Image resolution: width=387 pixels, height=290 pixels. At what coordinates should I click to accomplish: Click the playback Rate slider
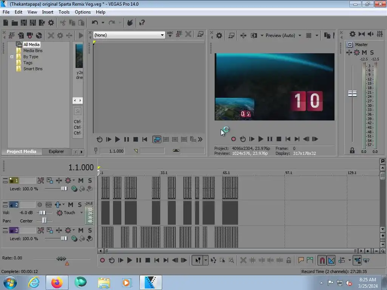coord(61,259)
